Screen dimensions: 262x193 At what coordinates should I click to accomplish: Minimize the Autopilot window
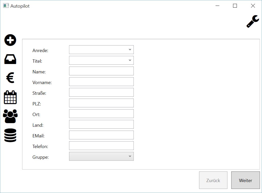(x=217, y=6)
